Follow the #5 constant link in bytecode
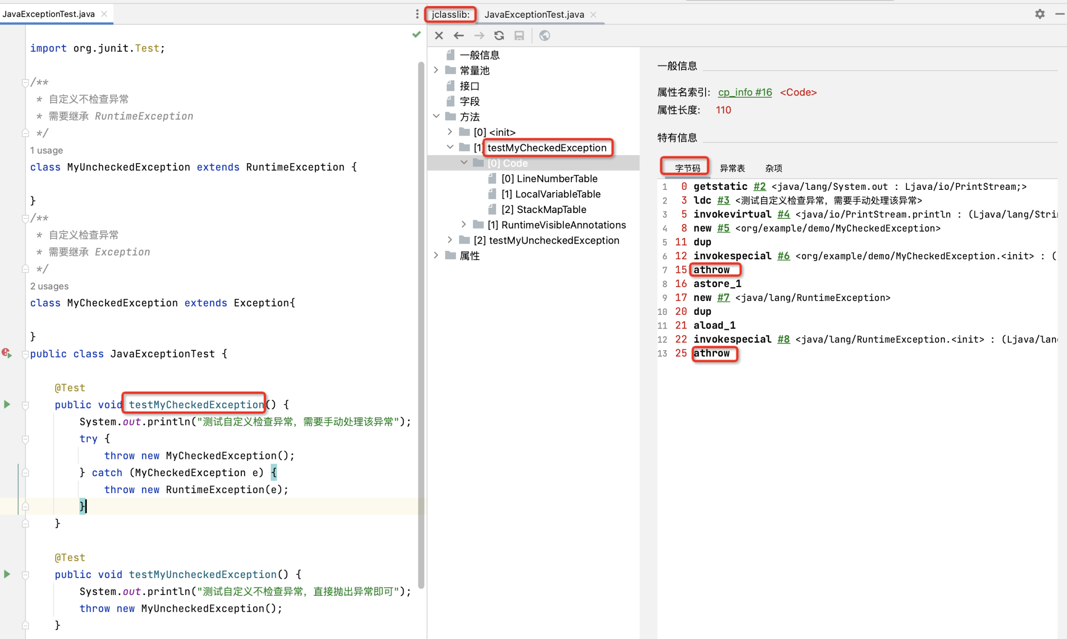The height and width of the screenshot is (639, 1067). 723,228
